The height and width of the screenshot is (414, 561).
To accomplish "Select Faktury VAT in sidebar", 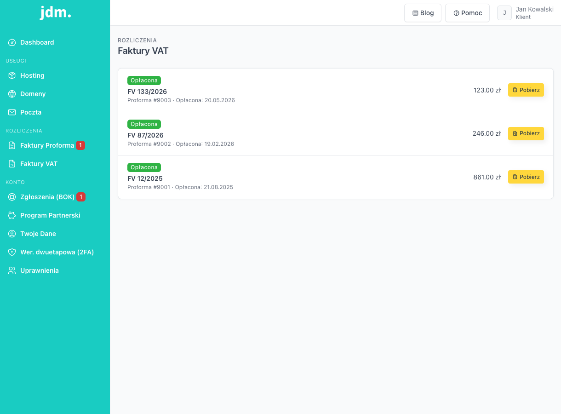I will click(x=55, y=164).
